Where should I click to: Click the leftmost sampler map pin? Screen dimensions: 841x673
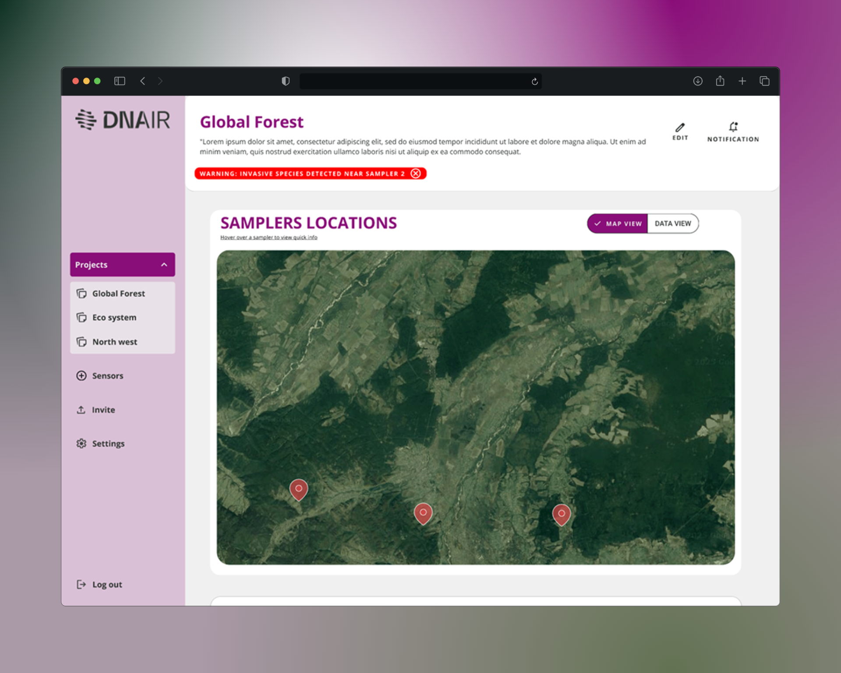pos(299,489)
